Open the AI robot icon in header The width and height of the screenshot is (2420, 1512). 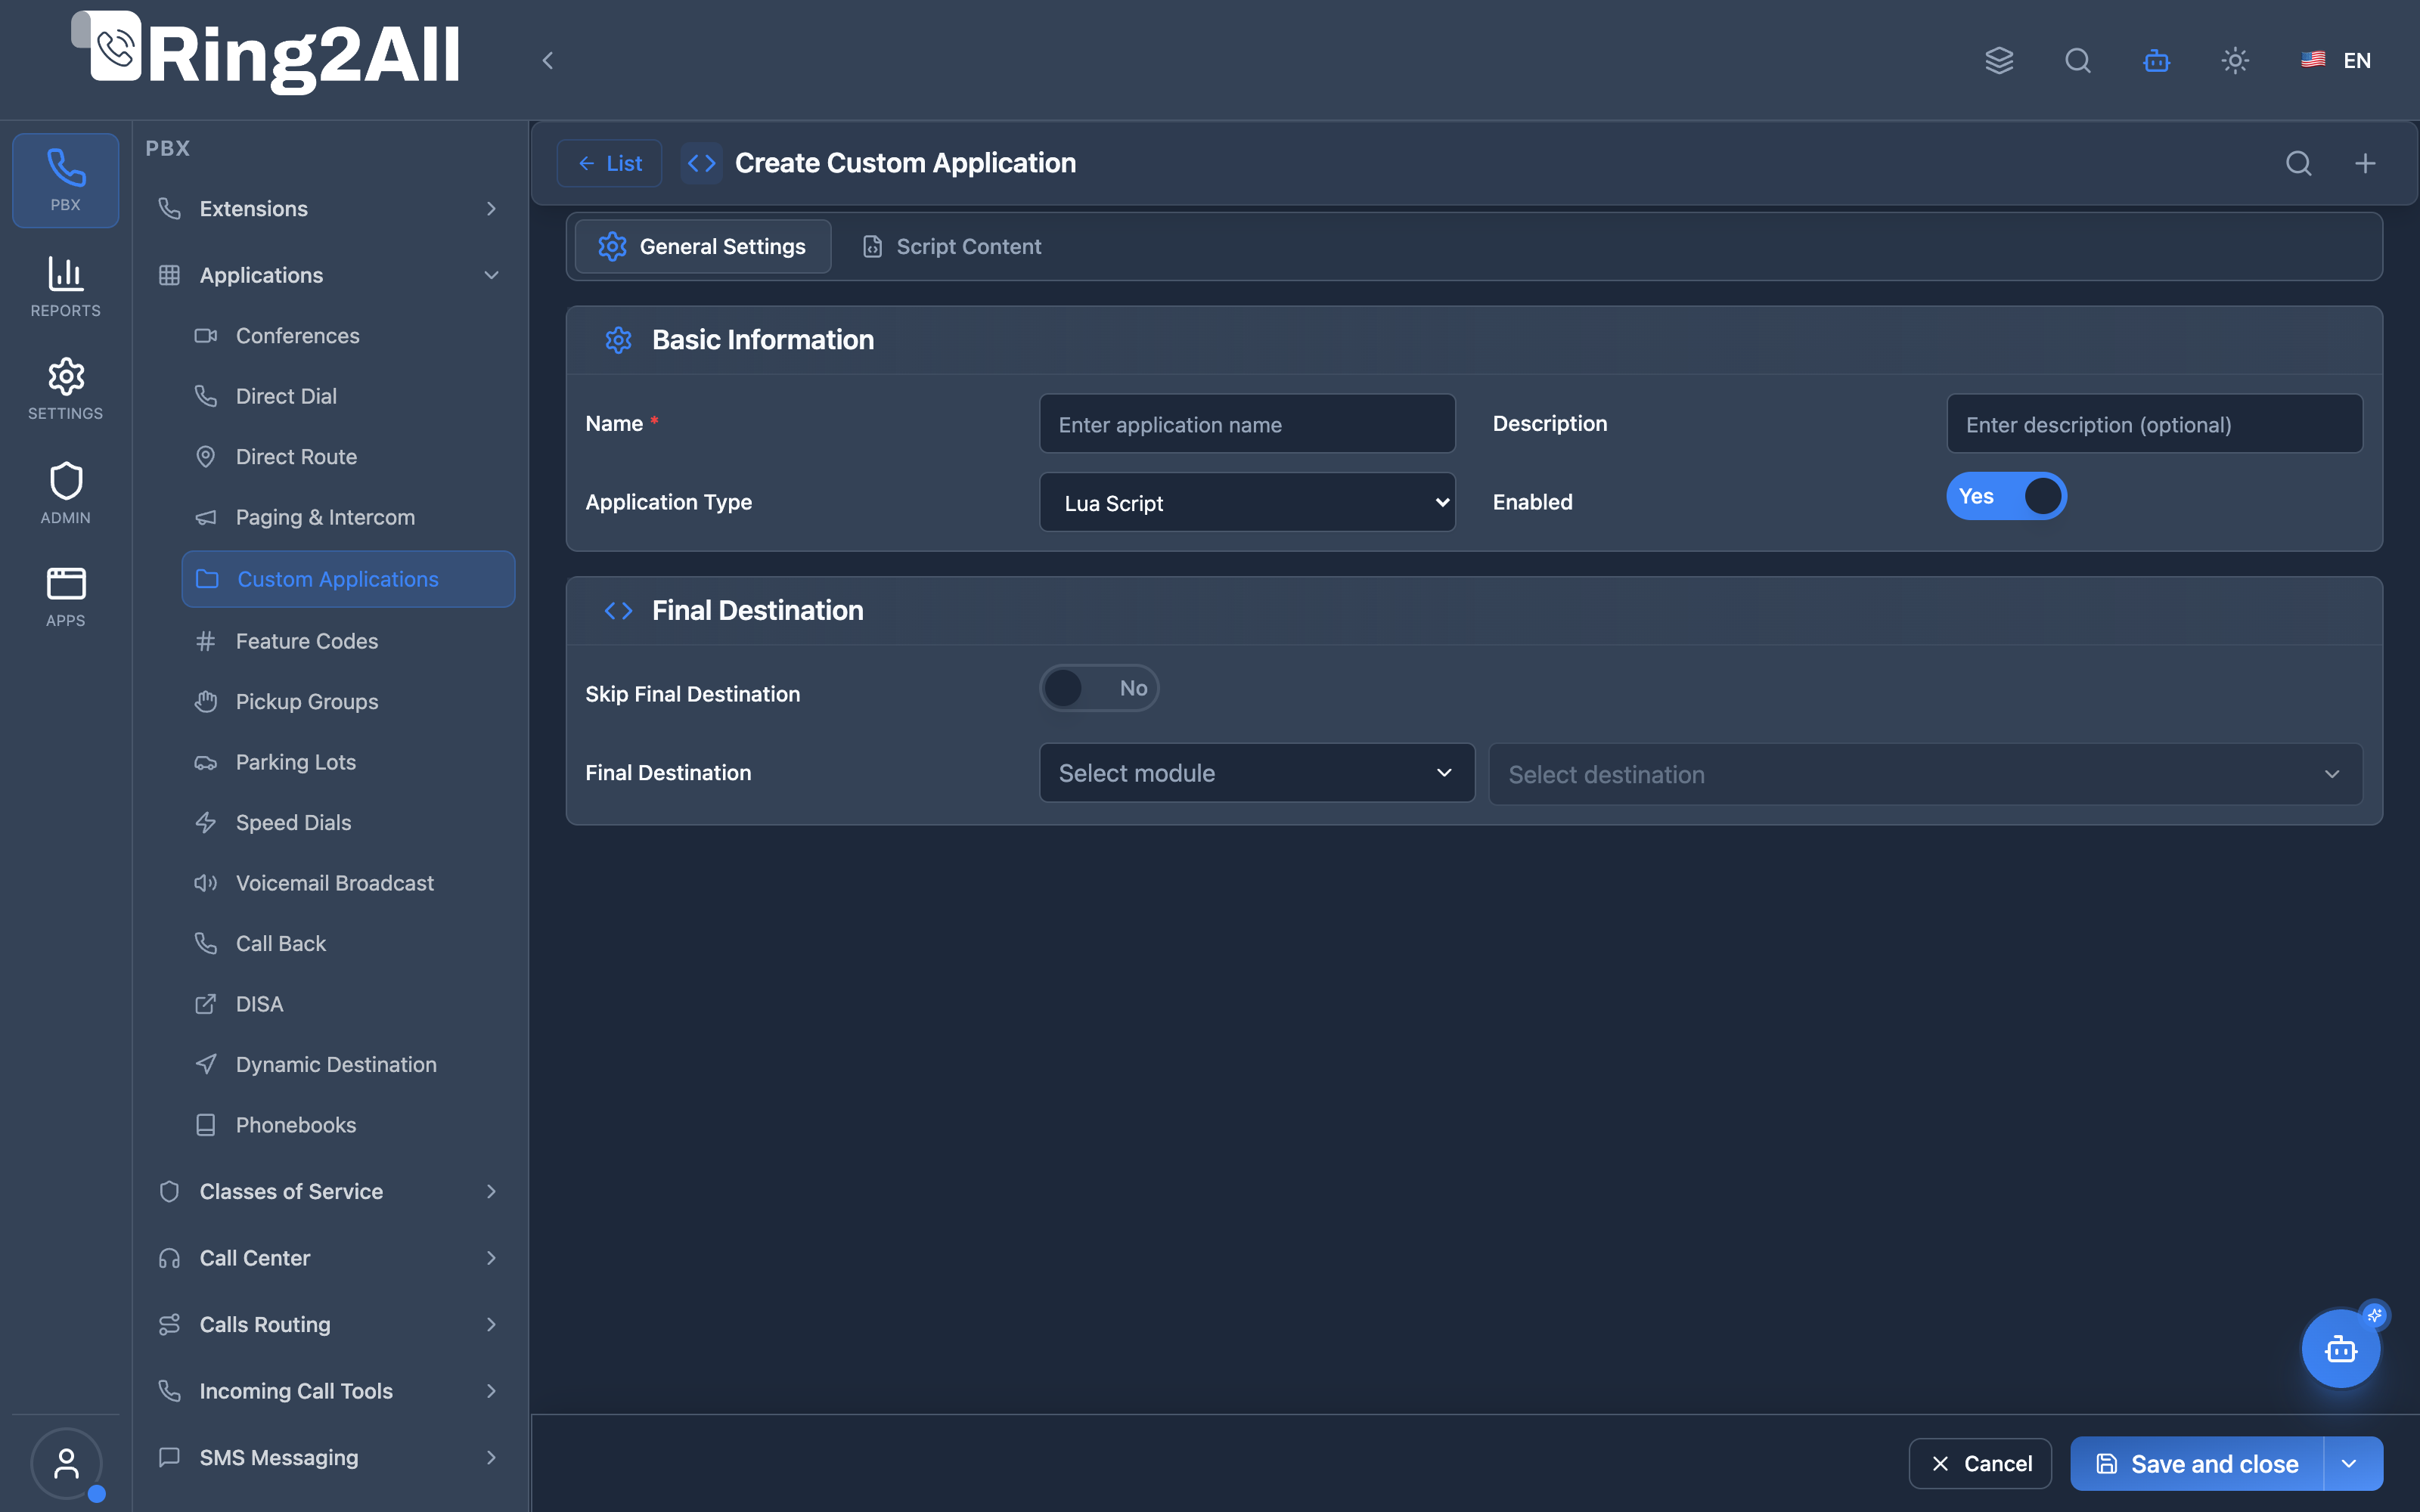(2156, 60)
